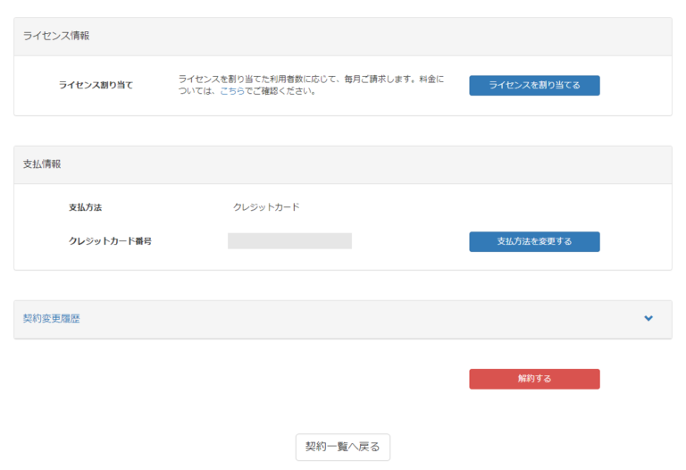Click the 契約変更履歴 heading link

(51, 319)
